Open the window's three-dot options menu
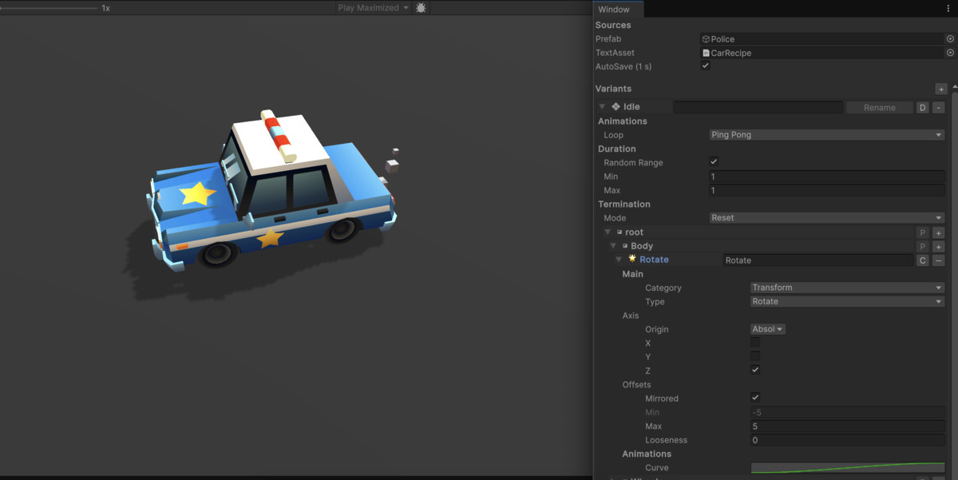 tap(948, 9)
